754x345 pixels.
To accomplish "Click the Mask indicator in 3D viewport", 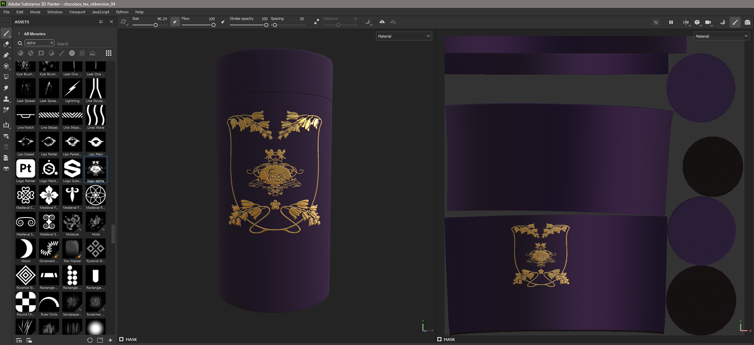I will click(128, 339).
